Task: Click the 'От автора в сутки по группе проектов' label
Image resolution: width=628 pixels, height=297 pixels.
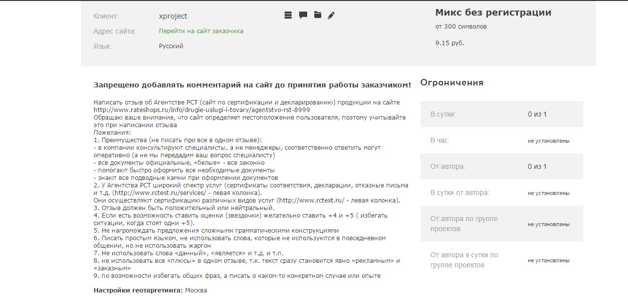Action: [464, 260]
